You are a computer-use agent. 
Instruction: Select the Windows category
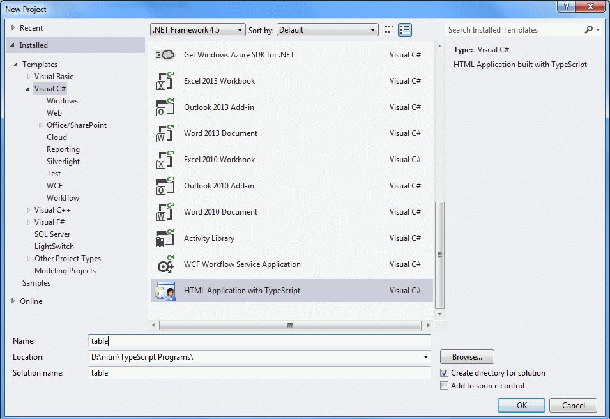(x=62, y=101)
